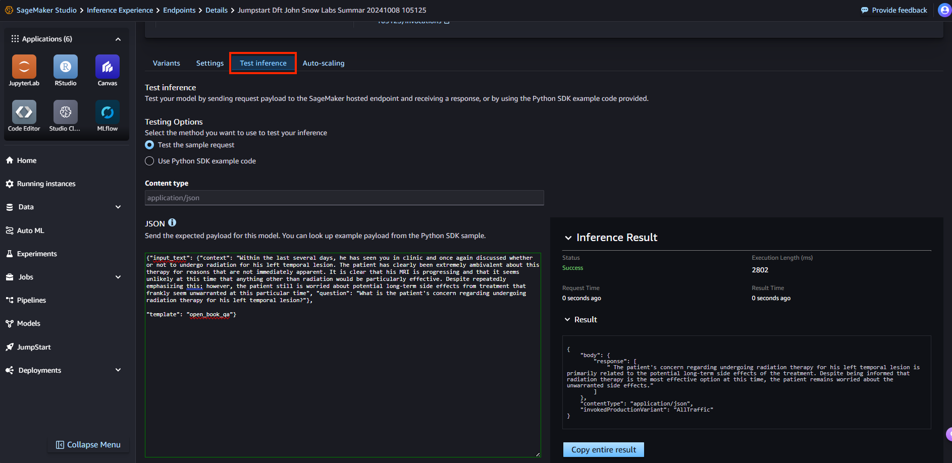Click the Models icon in sidebar
The height and width of the screenshot is (463, 952).
10,323
